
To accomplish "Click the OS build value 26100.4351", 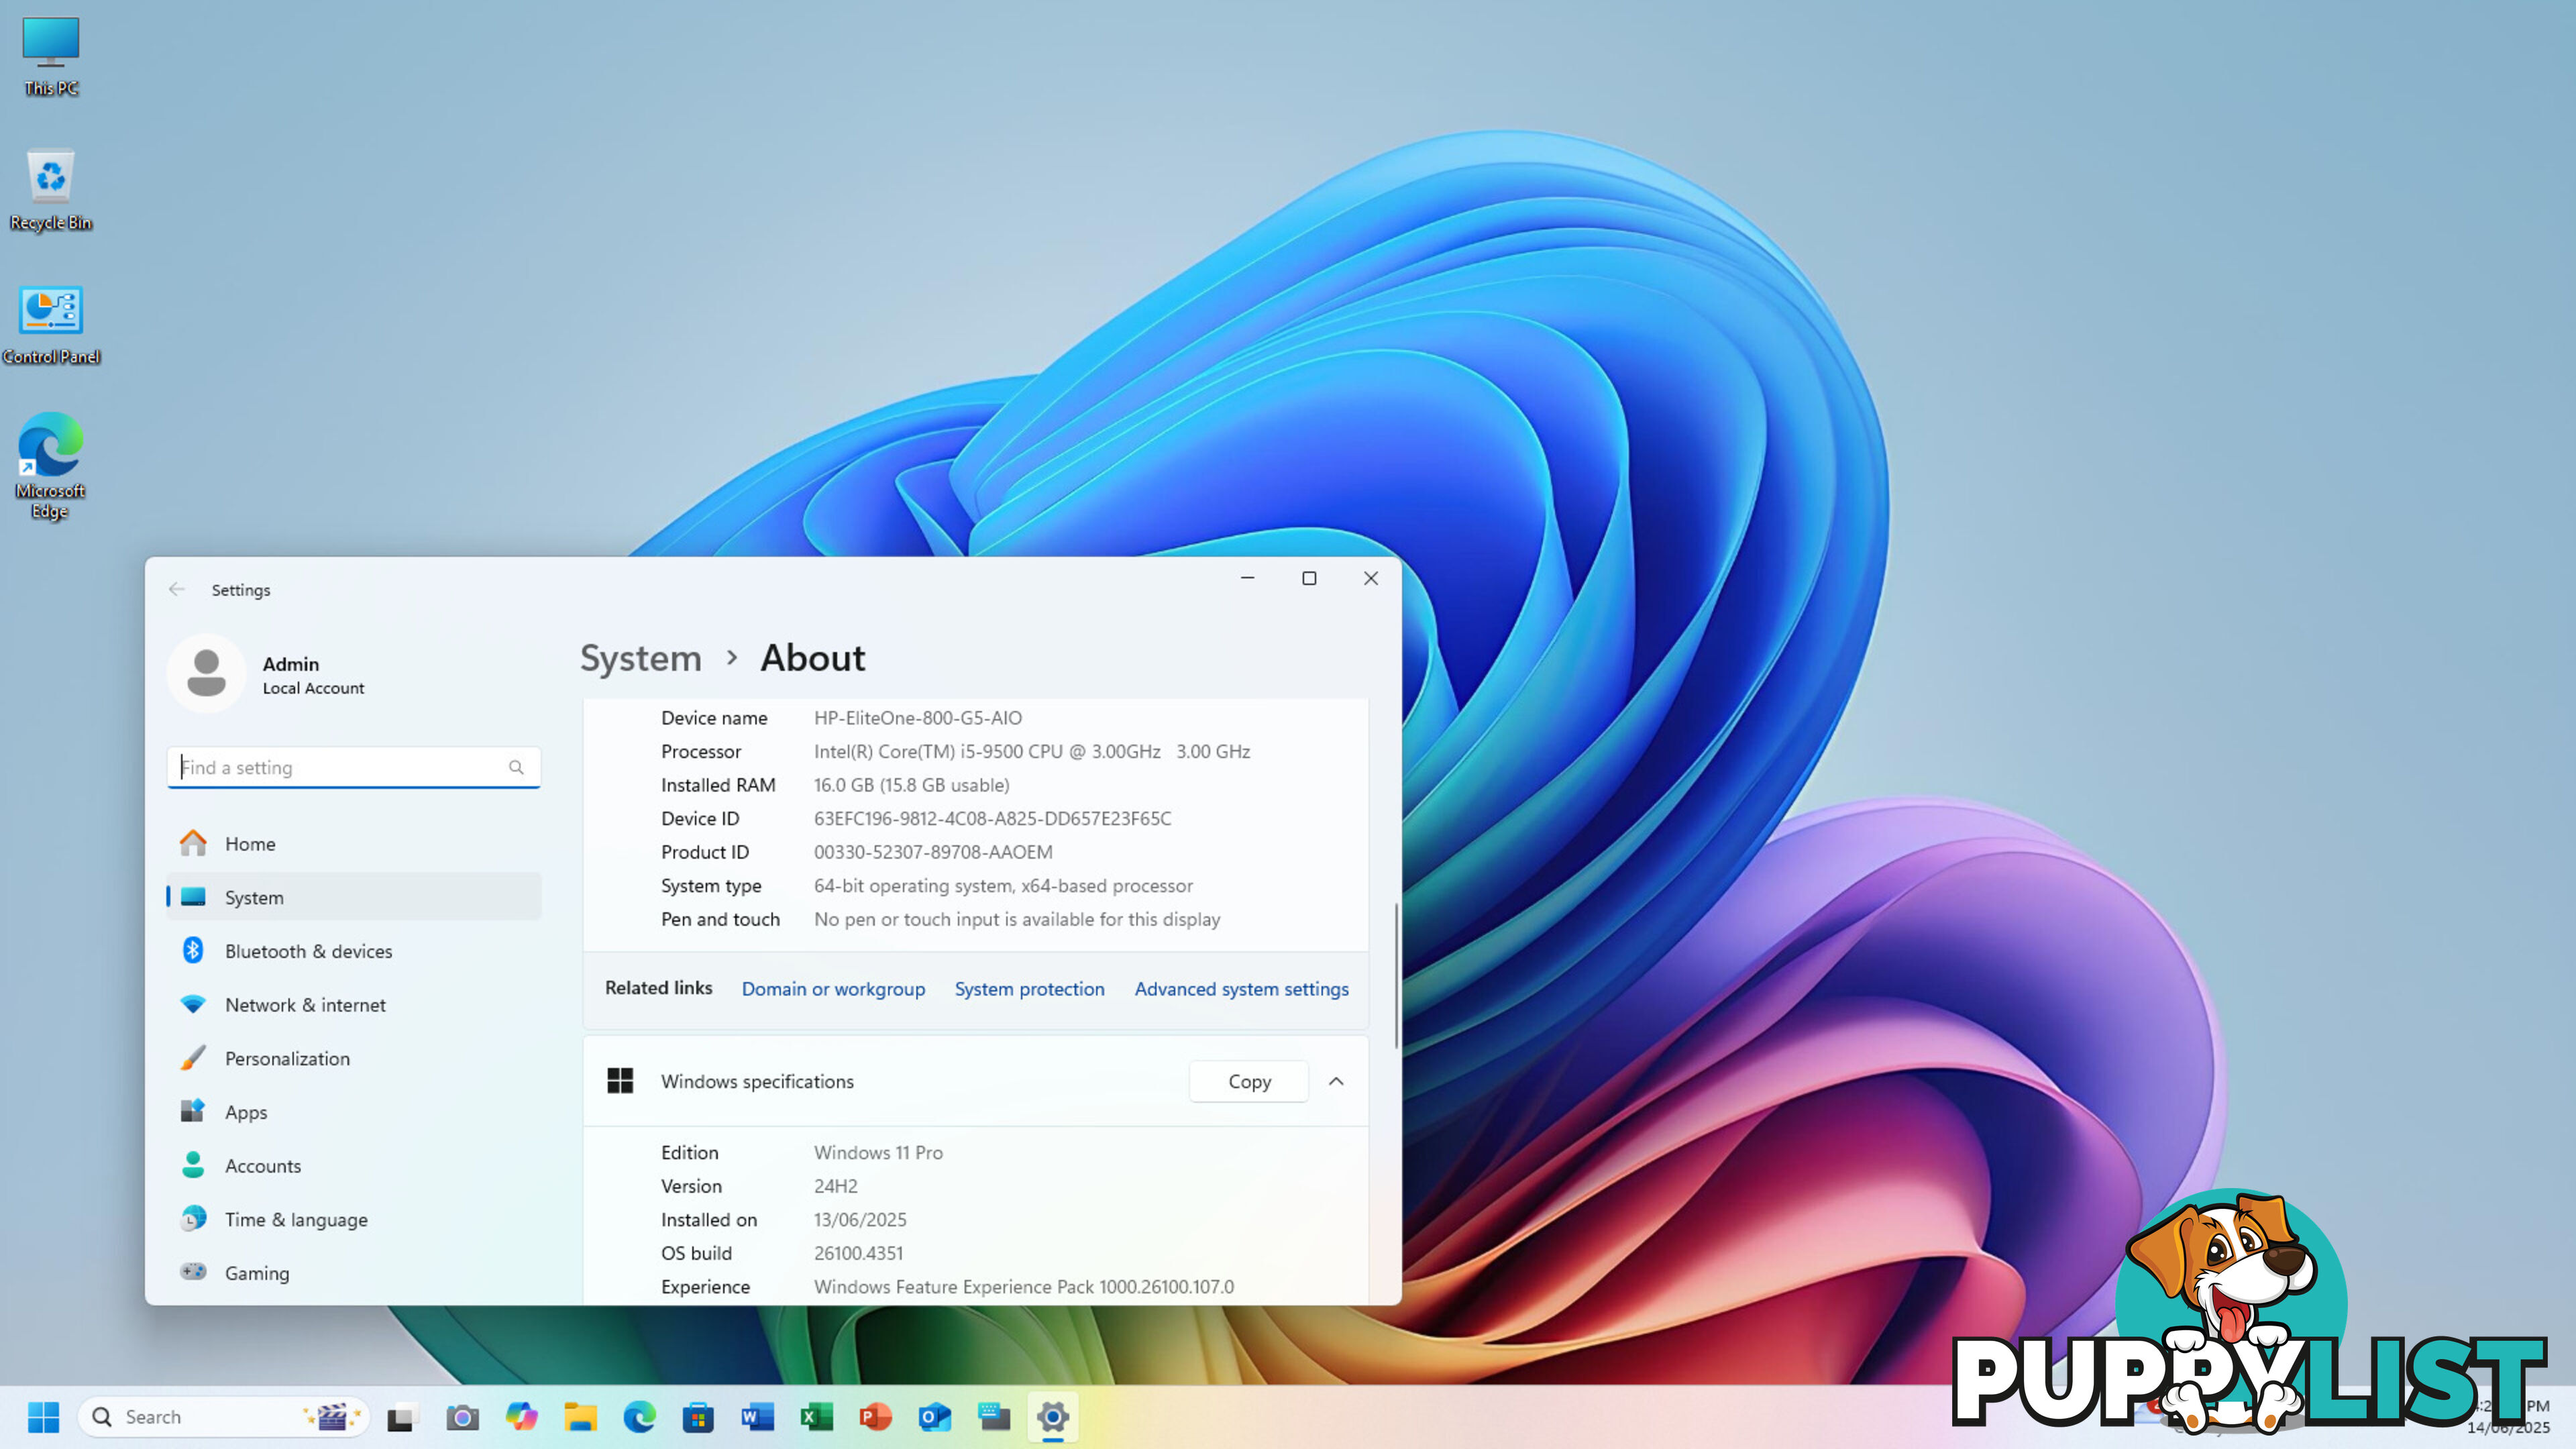I will tap(858, 1253).
